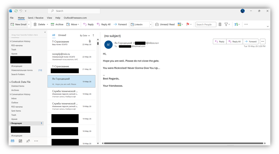
Task: Open the Calendar view in navigation bar
Action: pos(20,141)
